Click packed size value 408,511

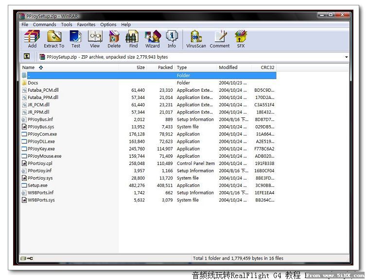pos(165,185)
